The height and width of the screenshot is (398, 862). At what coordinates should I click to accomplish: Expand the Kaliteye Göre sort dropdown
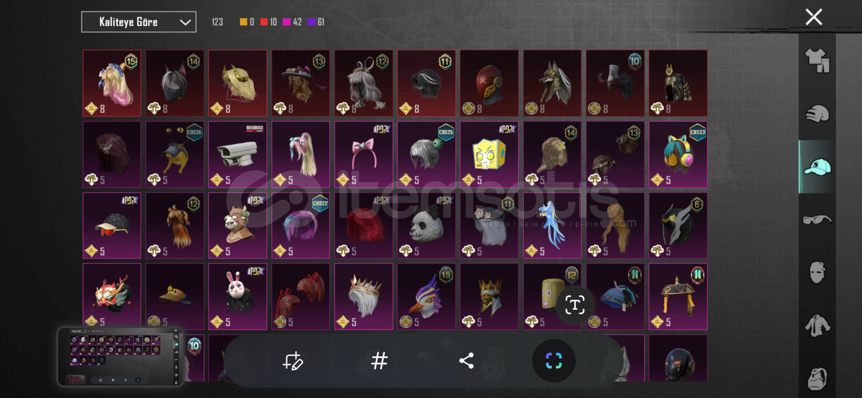[139, 22]
